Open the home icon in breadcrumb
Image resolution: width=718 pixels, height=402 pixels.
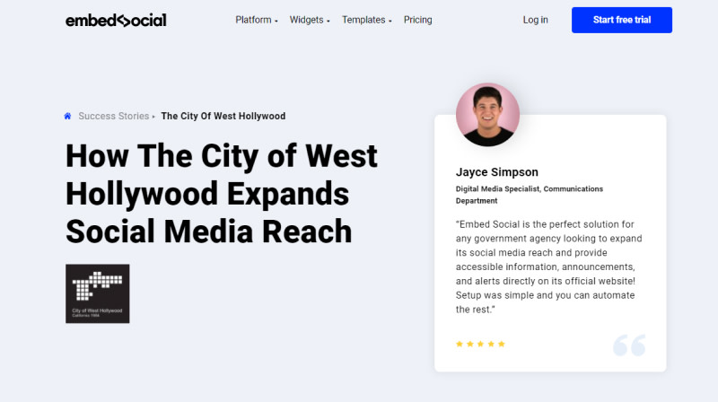tap(68, 117)
